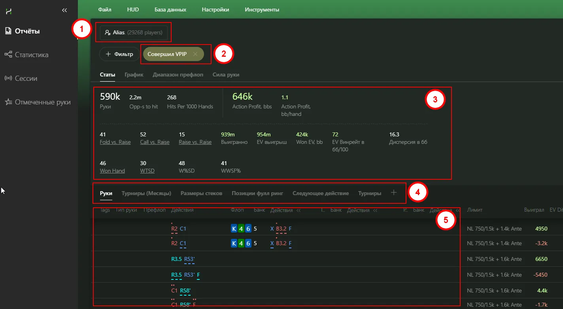Remove the Совершил VPIP filter chip
The height and width of the screenshot is (309, 563).
[x=195, y=54]
